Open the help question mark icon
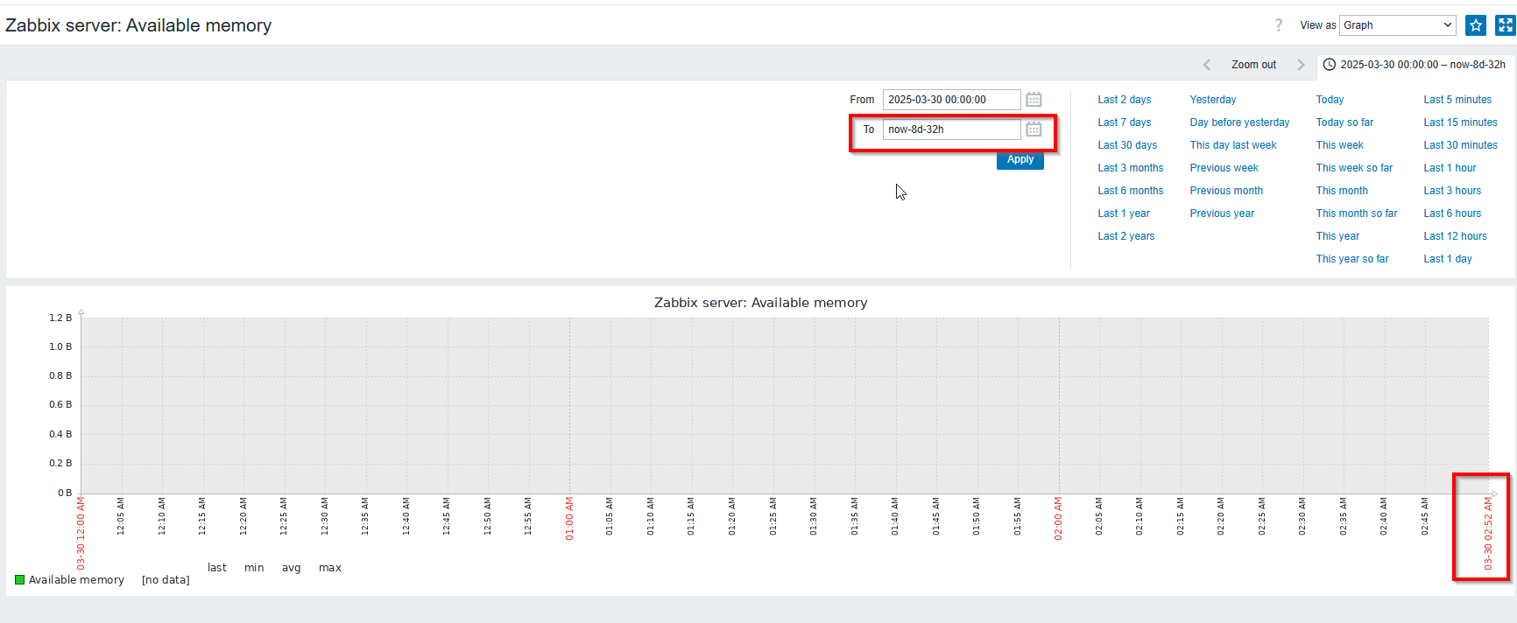This screenshot has width=1517, height=623. (1279, 25)
